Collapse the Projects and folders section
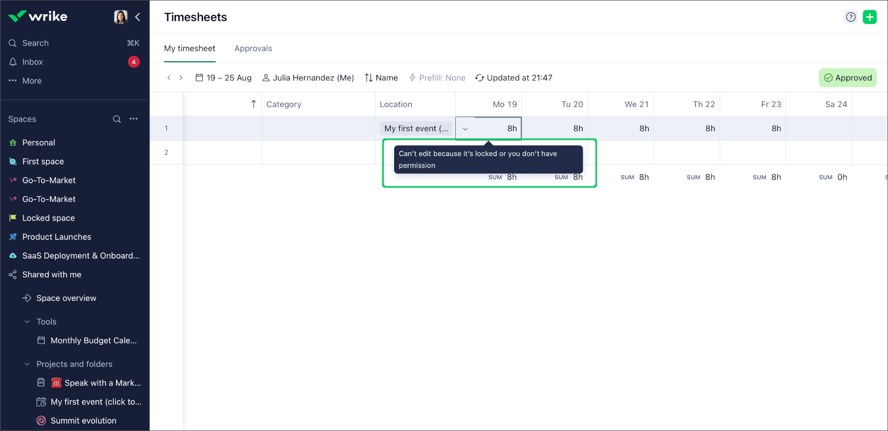 pyautogui.click(x=27, y=364)
